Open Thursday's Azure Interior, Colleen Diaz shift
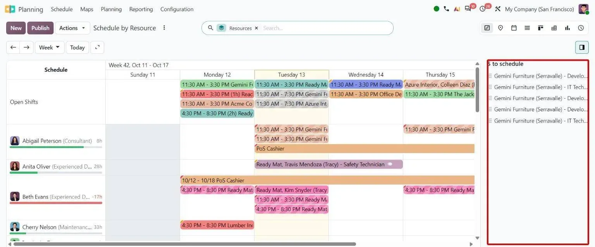This screenshot has width=595, height=247. coord(439,84)
